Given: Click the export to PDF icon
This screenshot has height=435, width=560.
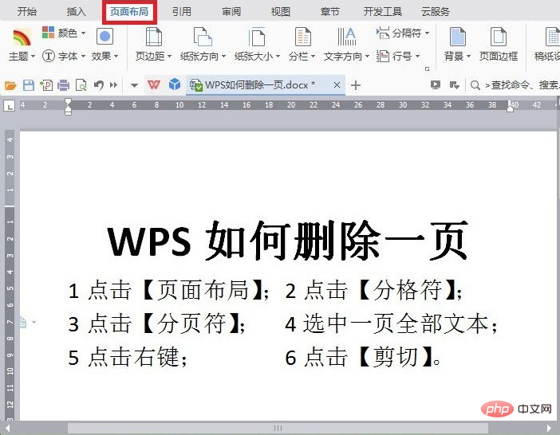Looking at the screenshot, I should tap(46, 85).
